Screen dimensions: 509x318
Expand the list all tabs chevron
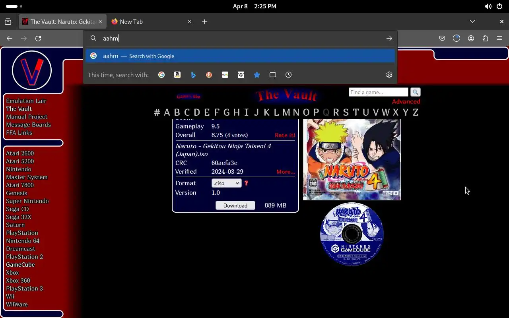472,21
